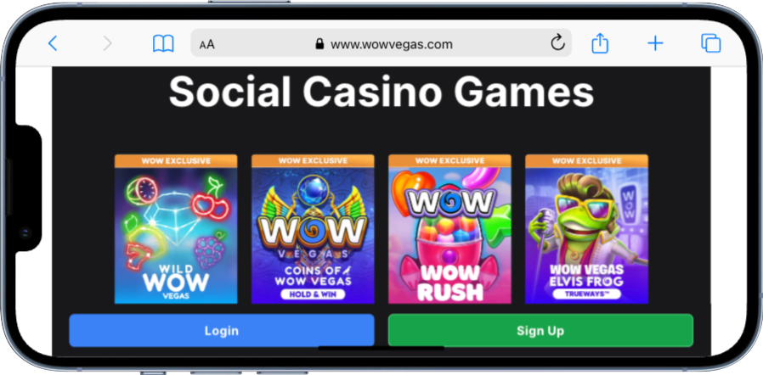Open the share sheet icon
The width and height of the screenshot is (763, 375).
pyautogui.click(x=600, y=43)
